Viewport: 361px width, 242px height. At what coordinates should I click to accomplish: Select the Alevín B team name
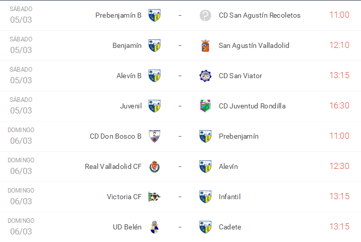[x=129, y=76]
